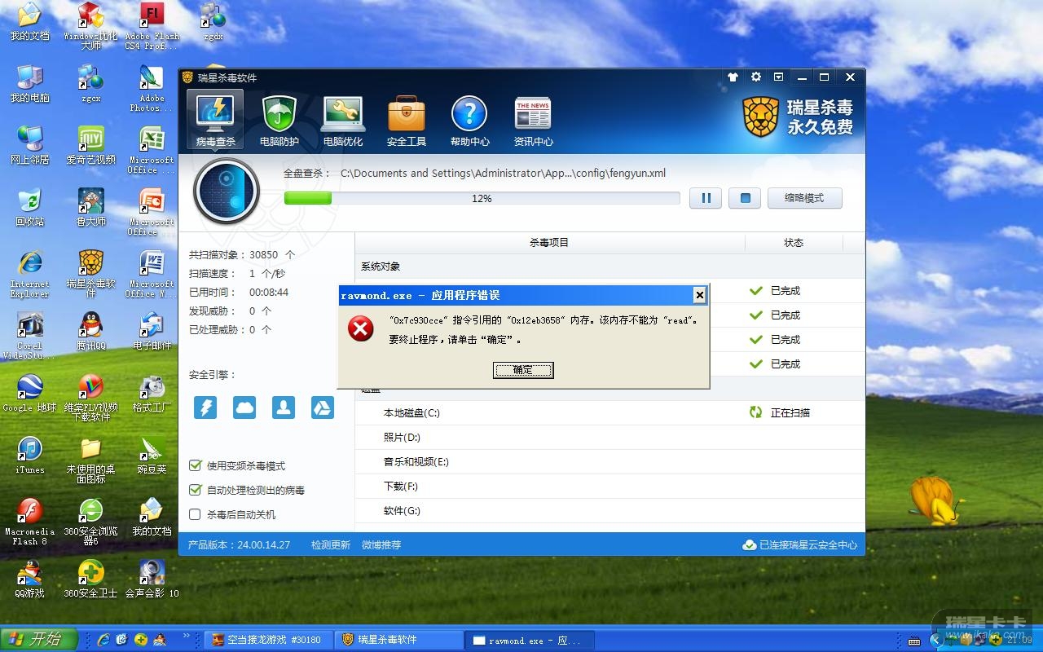
Task: Switch to 空当接龙游戏 taskbar window
Action: coord(267,640)
